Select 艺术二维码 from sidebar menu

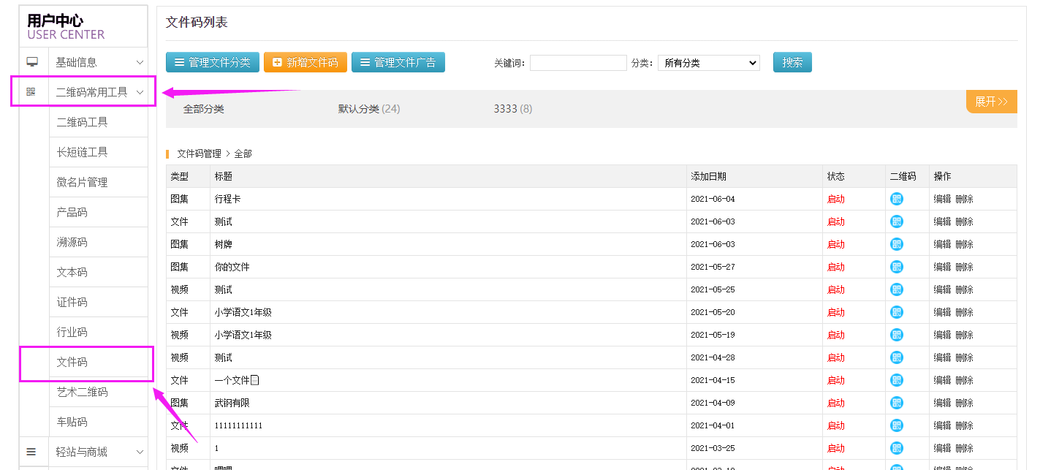coord(83,392)
